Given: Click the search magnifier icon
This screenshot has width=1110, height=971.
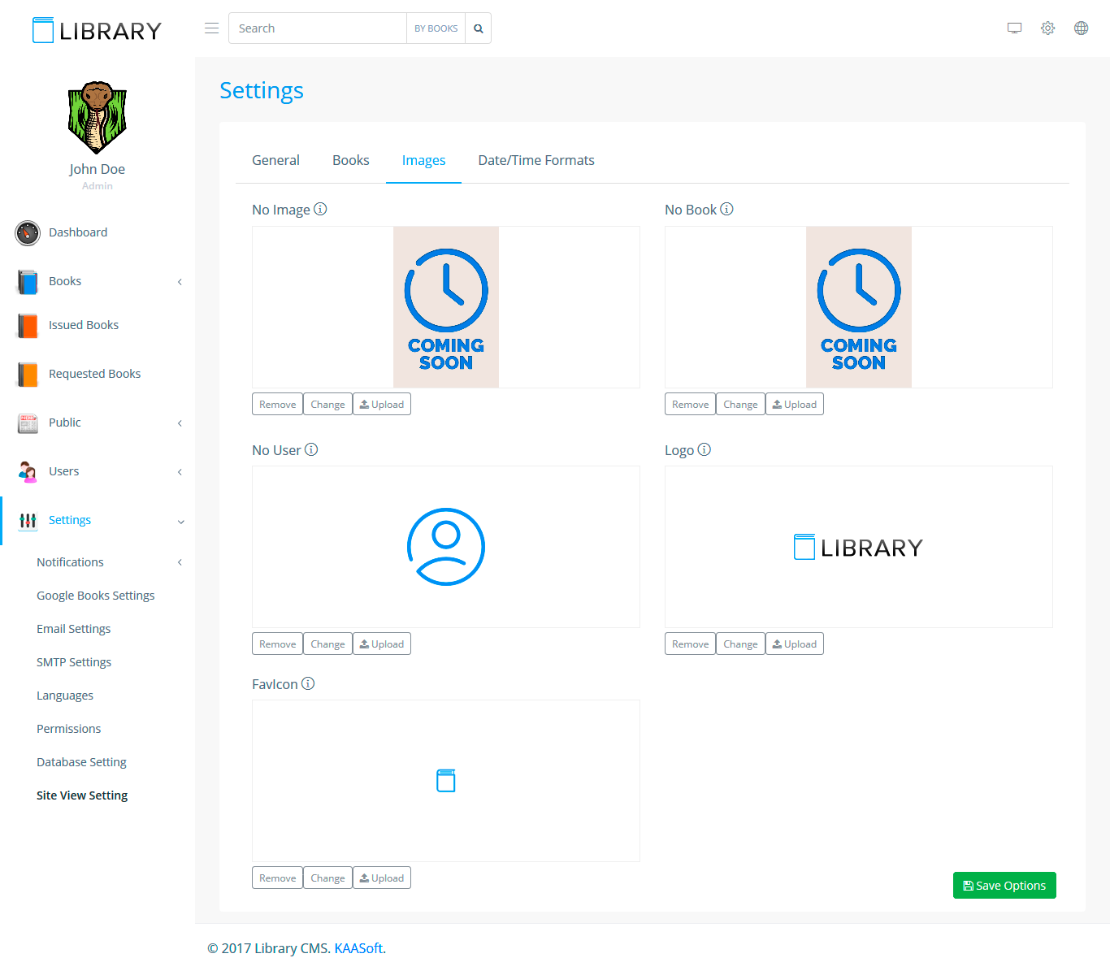Looking at the screenshot, I should (479, 28).
